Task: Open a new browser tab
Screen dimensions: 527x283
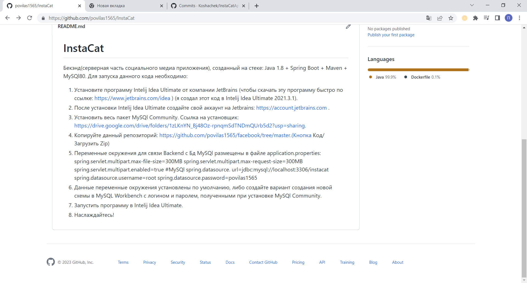Action: click(x=257, y=6)
